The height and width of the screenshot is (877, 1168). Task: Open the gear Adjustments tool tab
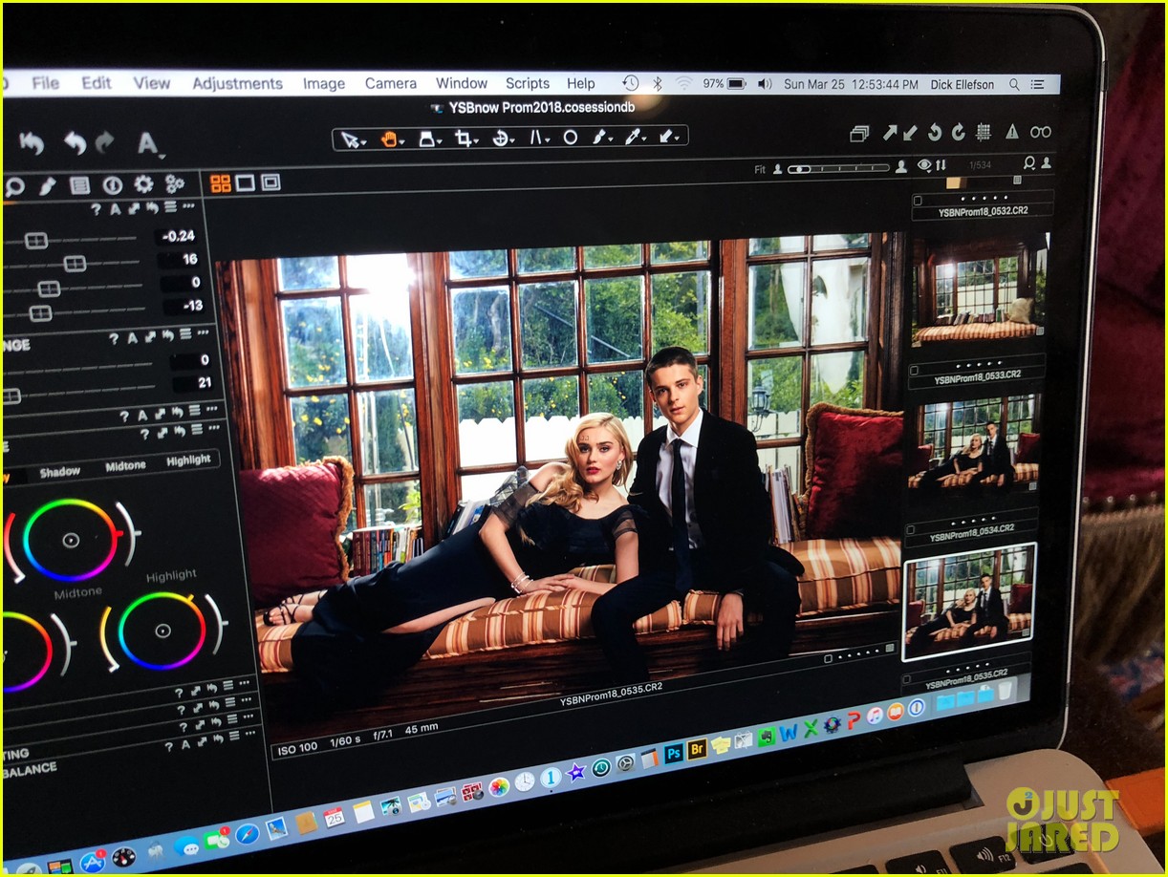(x=143, y=184)
